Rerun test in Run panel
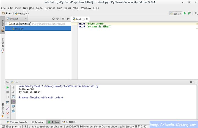The image size is (198, 128). (8, 87)
